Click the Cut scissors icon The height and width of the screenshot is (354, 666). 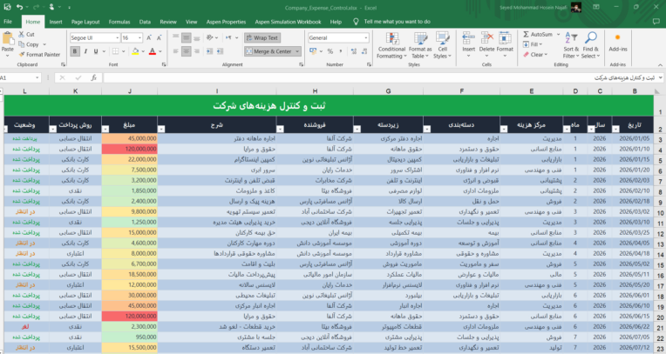pyautogui.click(x=22, y=34)
